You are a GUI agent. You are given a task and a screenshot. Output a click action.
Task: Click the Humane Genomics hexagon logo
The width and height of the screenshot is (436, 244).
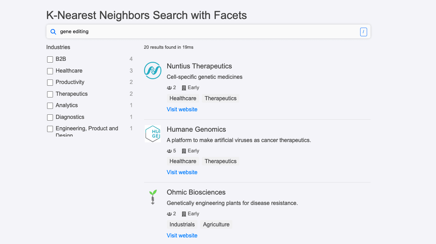click(152, 134)
